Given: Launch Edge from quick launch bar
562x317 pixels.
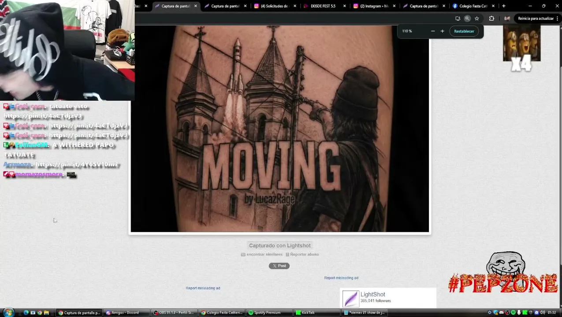Looking at the screenshot, I should click(26, 313).
